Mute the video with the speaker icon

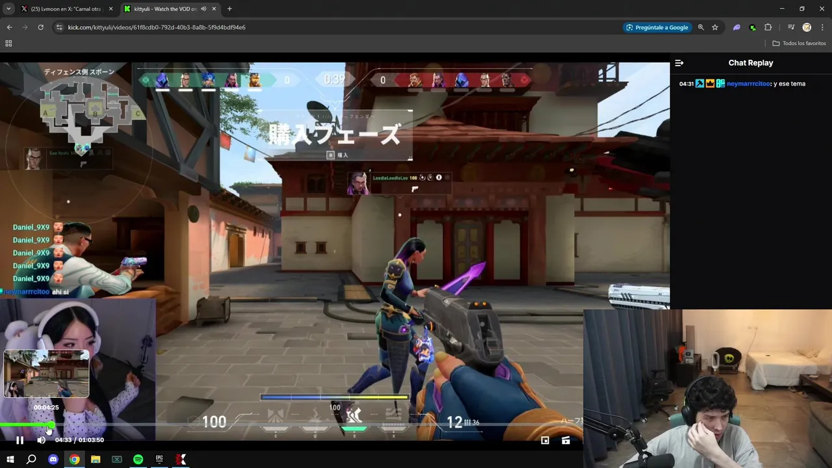(41, 440)
